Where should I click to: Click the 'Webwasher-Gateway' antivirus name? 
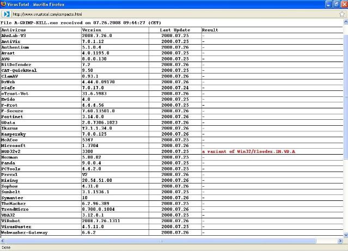click(25, 232)
